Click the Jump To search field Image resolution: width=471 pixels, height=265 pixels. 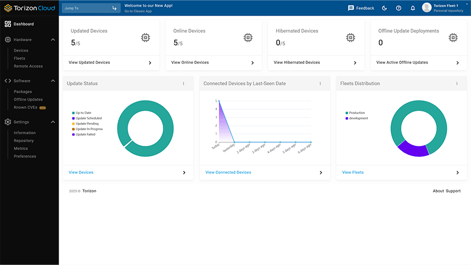[x=86, y=8]
